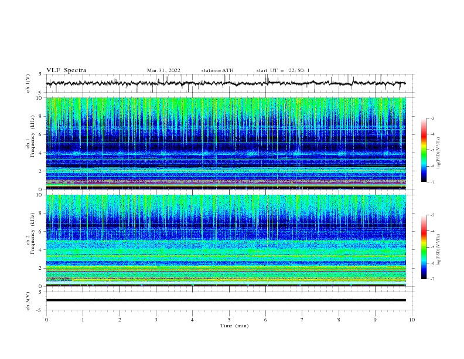The height and width of the screenshot is (359, 464).
Task: Click the 'ch.1(V)' axis label
Action: [28, 83]
